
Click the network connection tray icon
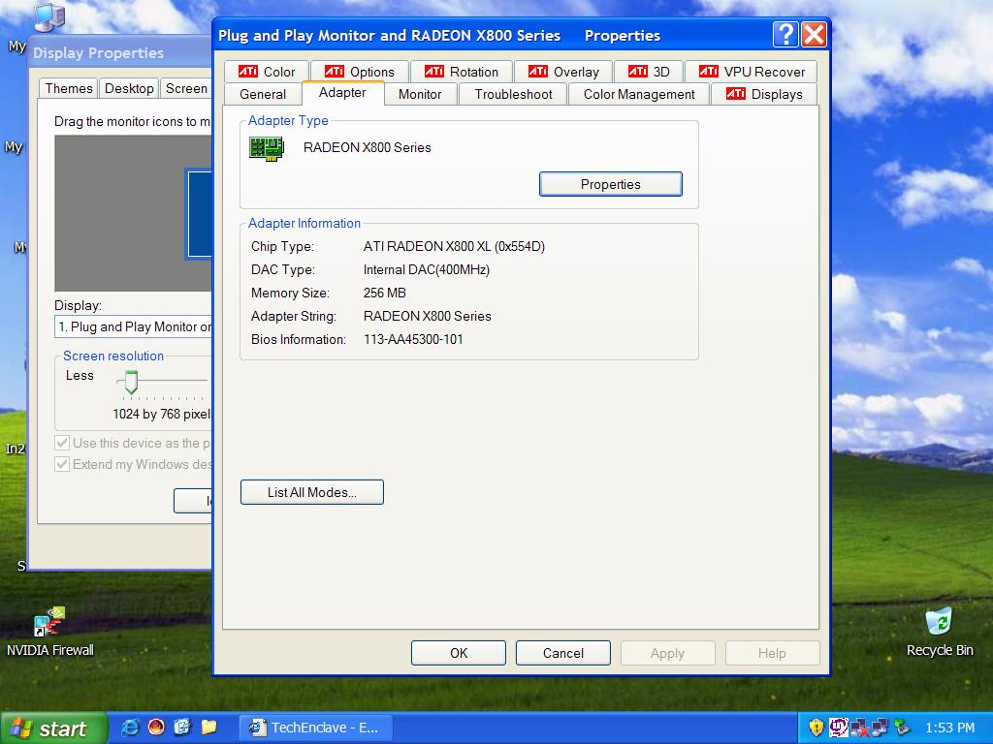881,728
